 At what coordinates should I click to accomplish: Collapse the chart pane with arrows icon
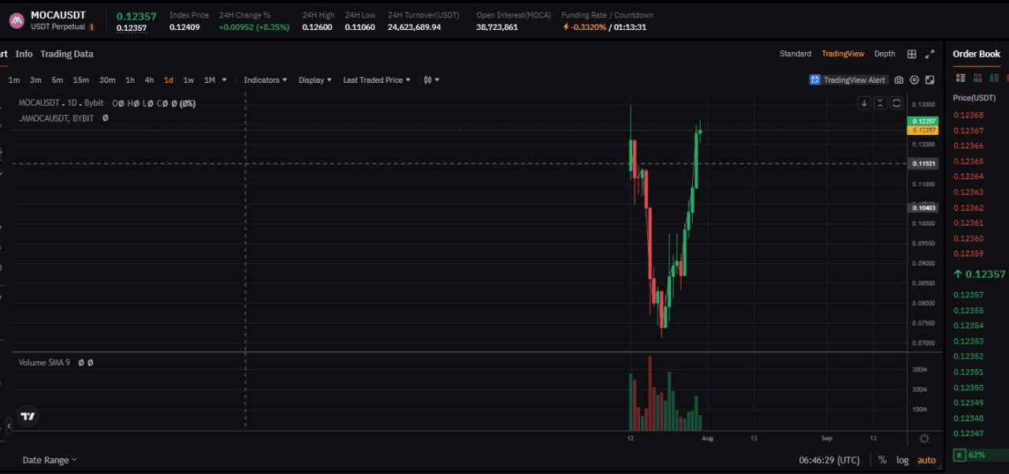(x=881, y=103)
